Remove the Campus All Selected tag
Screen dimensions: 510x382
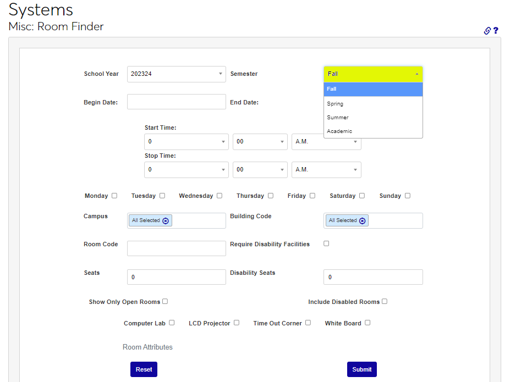[x=166, y=220]
